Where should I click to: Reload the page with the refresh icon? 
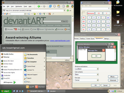pyautogui.click(x=50, y=6)
